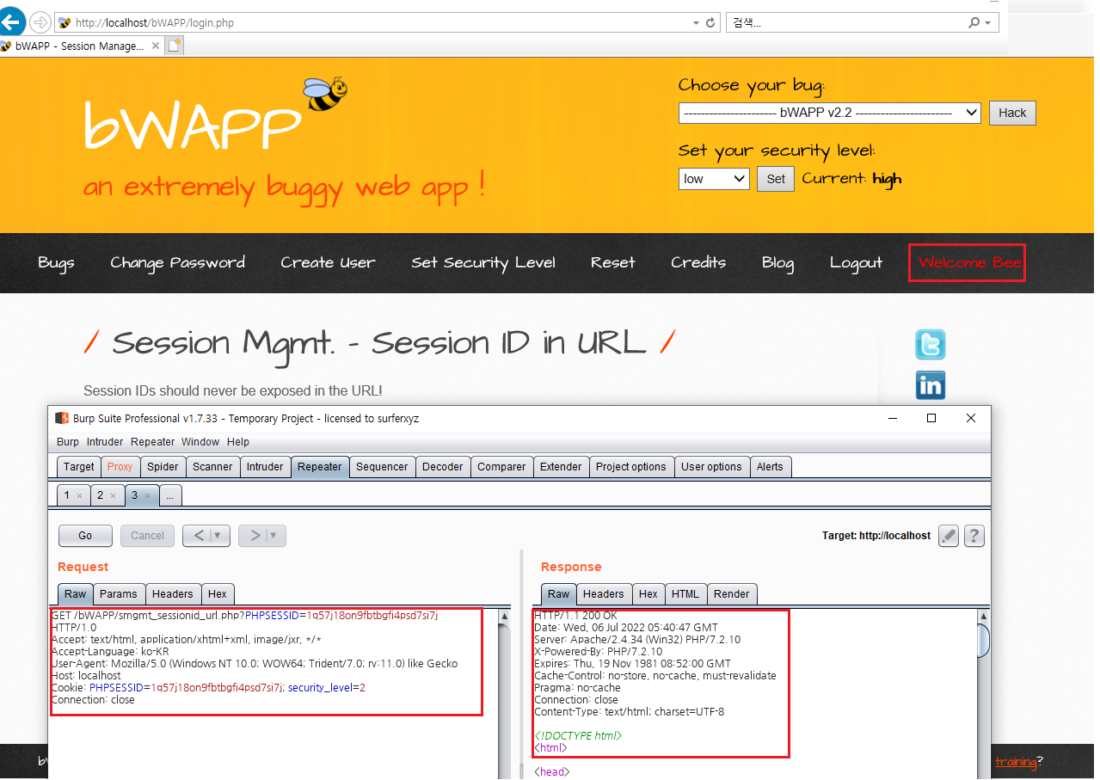The height and width of the screenshot is (780, 1100).
Task: Switch to the Project options tab
Action: (x=631, y=467)
